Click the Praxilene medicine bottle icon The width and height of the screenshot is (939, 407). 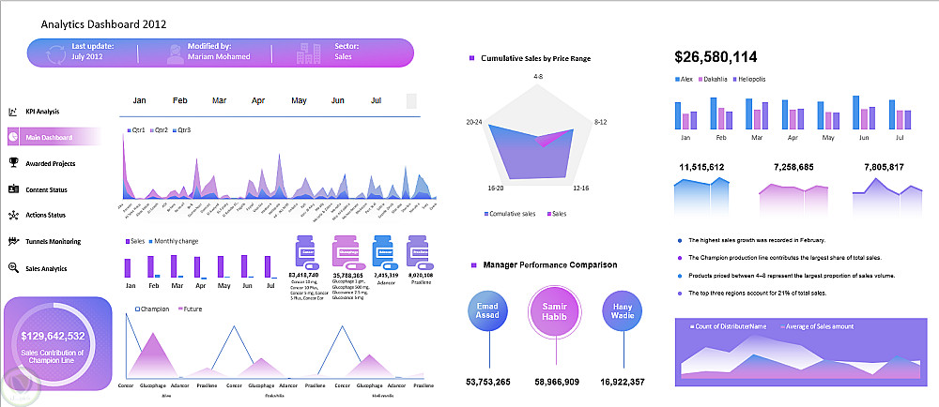pyautogui.click(x=418, y=252)
